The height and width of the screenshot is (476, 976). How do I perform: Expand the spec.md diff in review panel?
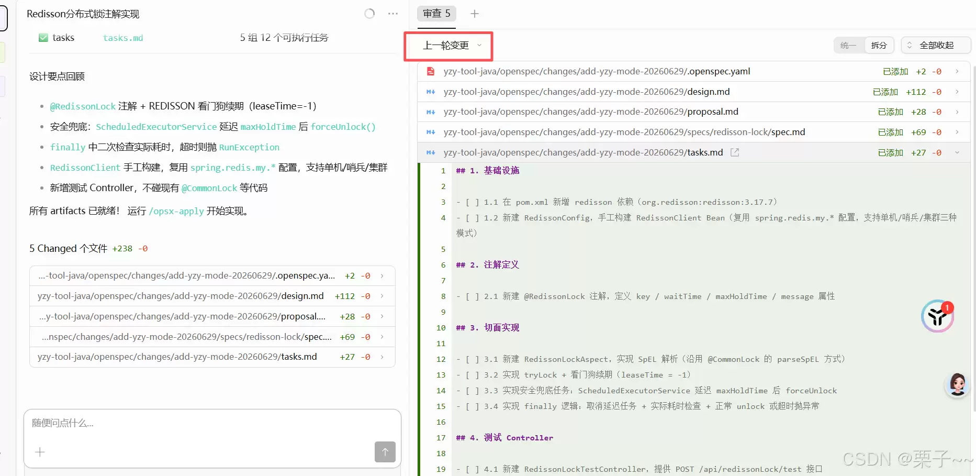(957, 132)
